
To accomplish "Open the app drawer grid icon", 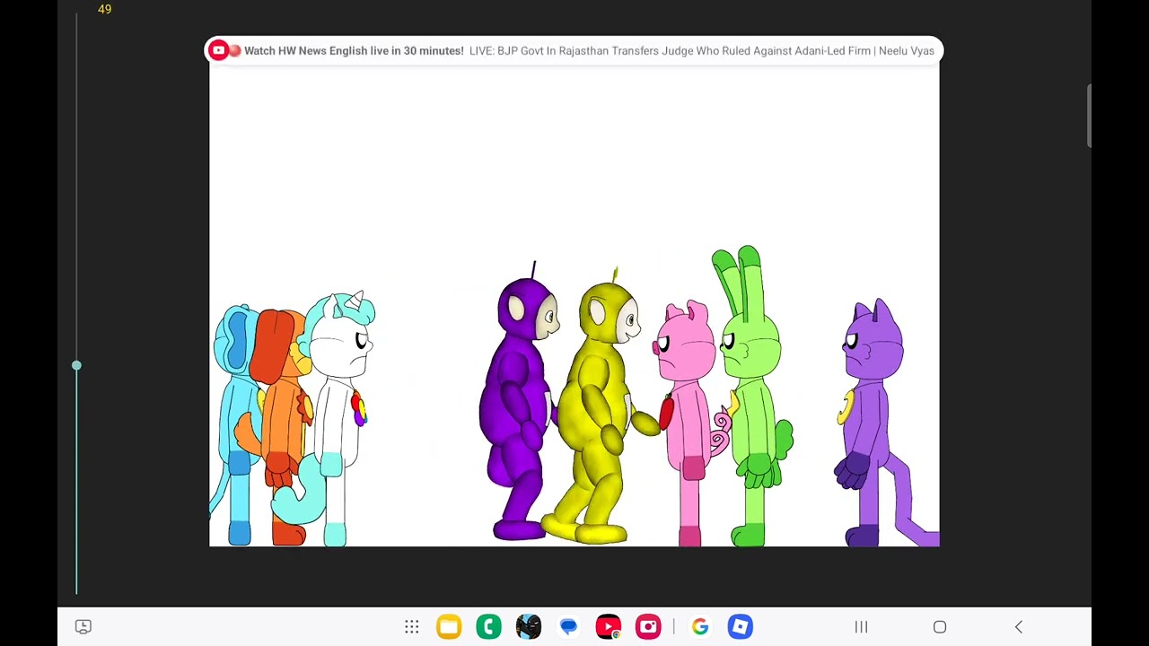I will point(411,627).
